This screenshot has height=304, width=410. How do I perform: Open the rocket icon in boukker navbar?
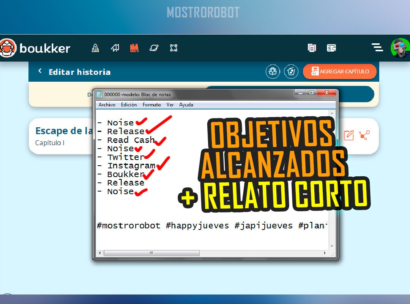(x=95, y=48)
